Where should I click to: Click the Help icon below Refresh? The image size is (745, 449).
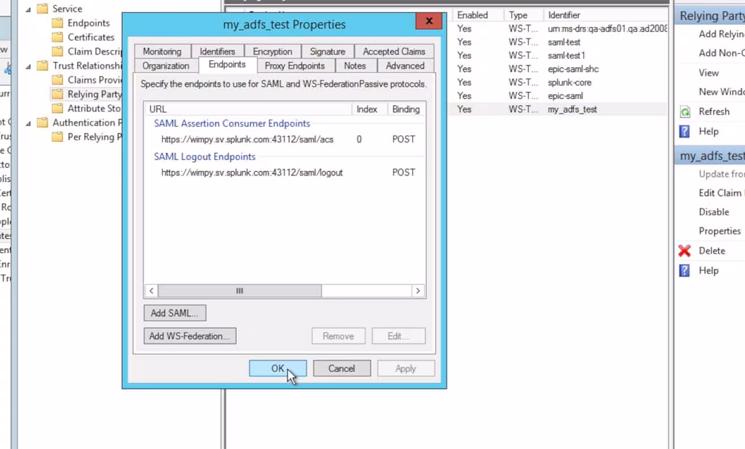coord(685,131)
